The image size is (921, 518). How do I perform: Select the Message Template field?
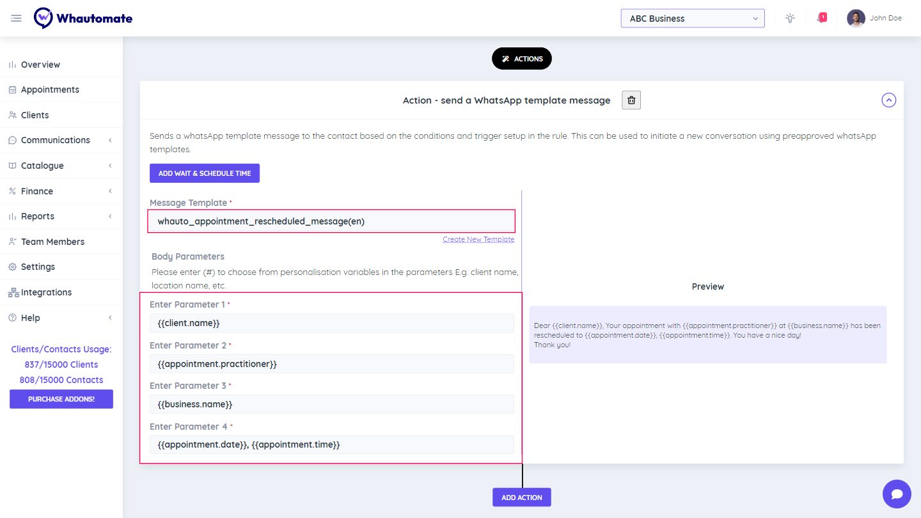click(331, 221)
